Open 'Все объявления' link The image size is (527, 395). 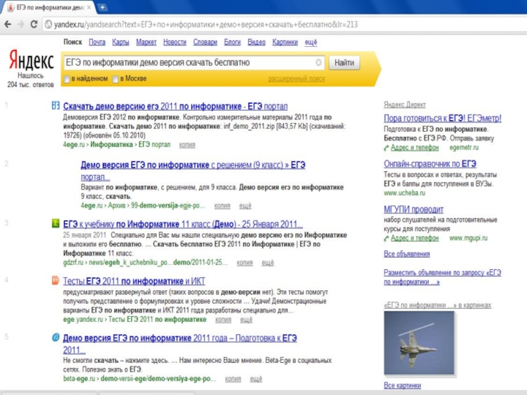coord(406,254)
